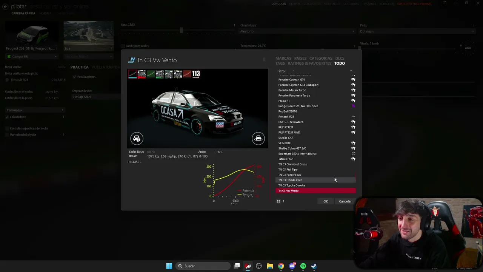
Task: Choose Porsche Macan Turbo from car list
Action: click(x=316, y=90)
